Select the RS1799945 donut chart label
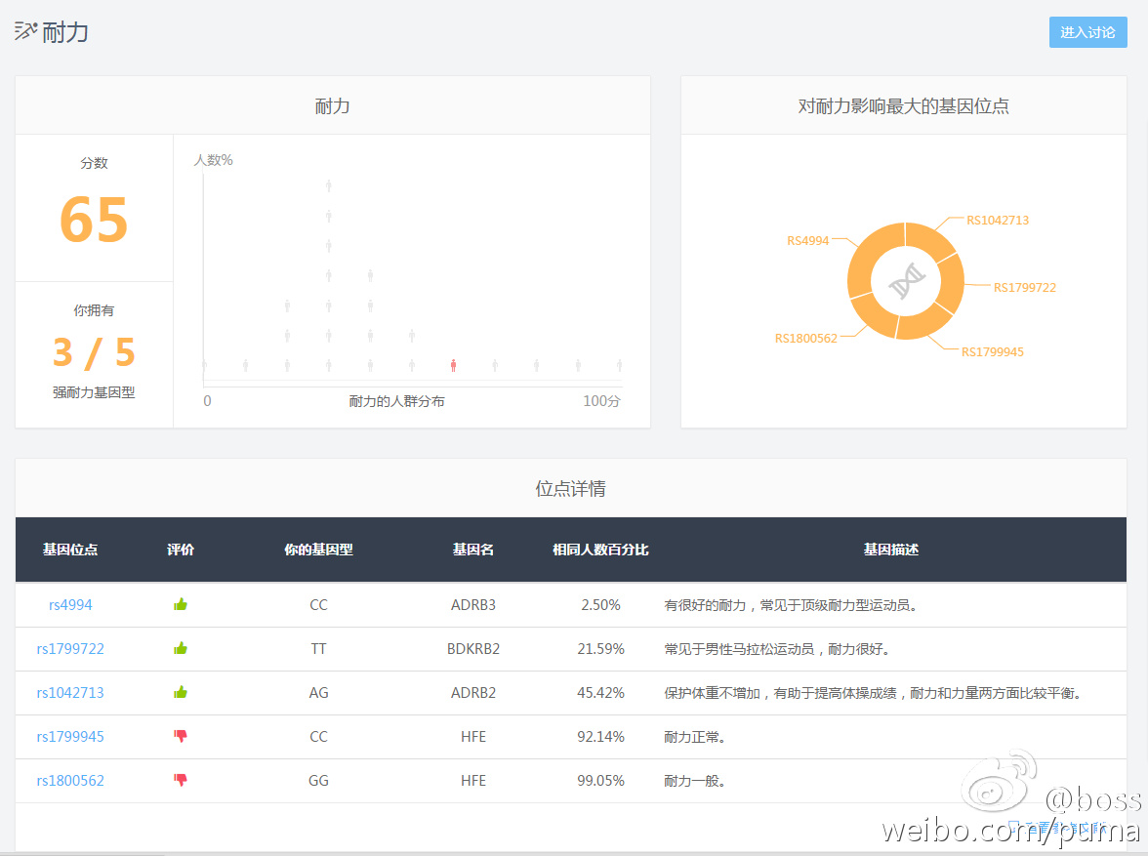The width and height of the screenshot is (1148, 856). coord(992,352)
